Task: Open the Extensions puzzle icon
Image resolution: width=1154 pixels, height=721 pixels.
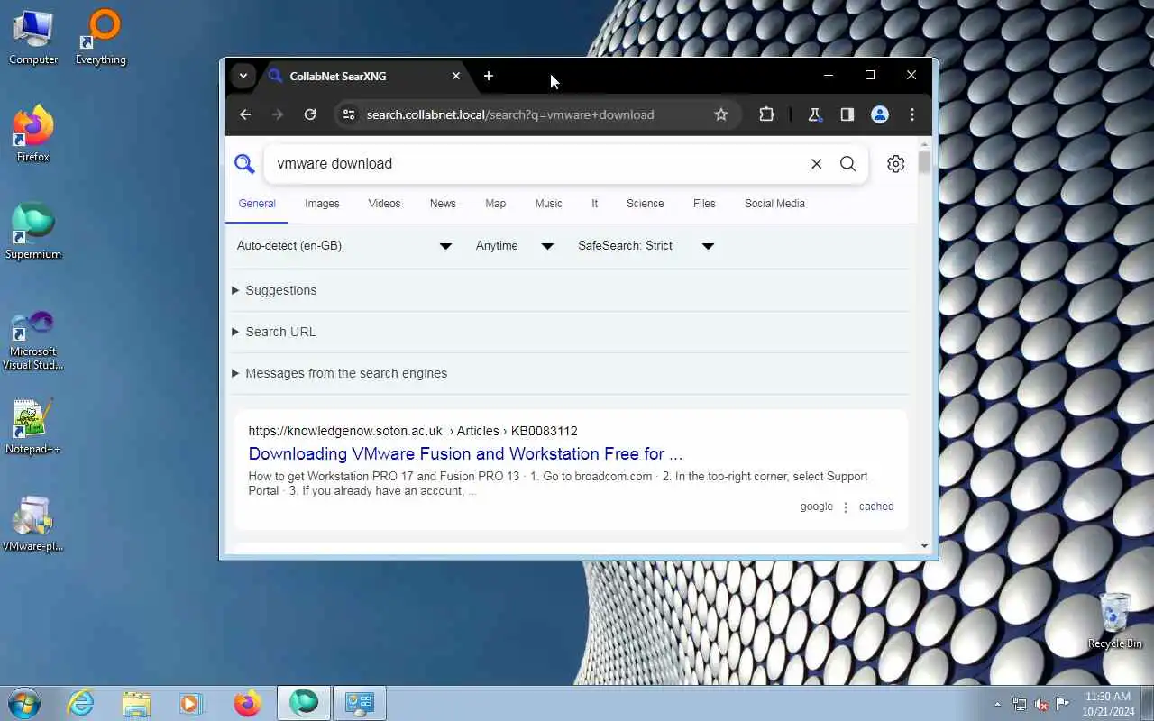Action: [766, 114]
